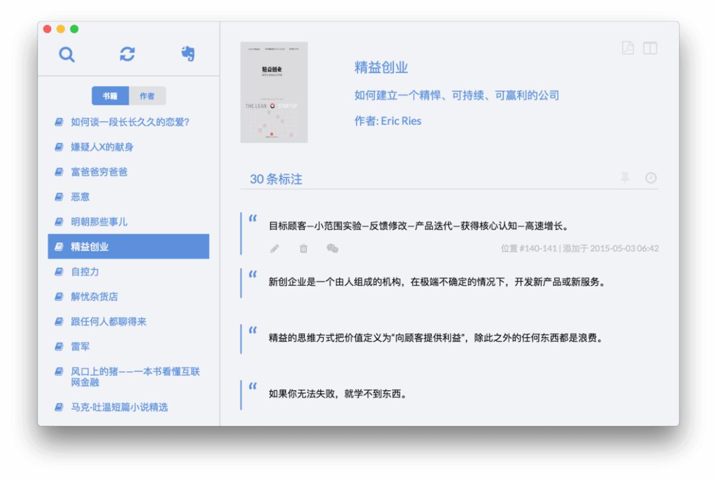717x480 pixels.
Task: Select book 马克·吐温短篇小说精选
Action: 129,407
